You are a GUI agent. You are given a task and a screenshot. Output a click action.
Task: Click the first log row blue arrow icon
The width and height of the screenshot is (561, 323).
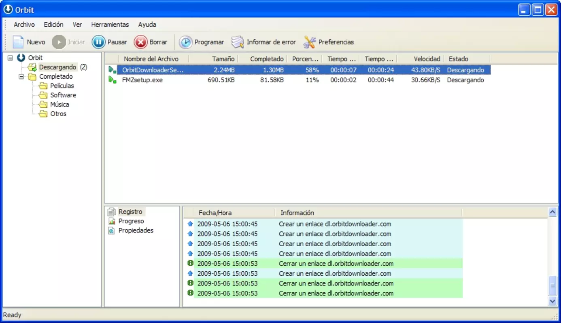(x=190, y=224)
